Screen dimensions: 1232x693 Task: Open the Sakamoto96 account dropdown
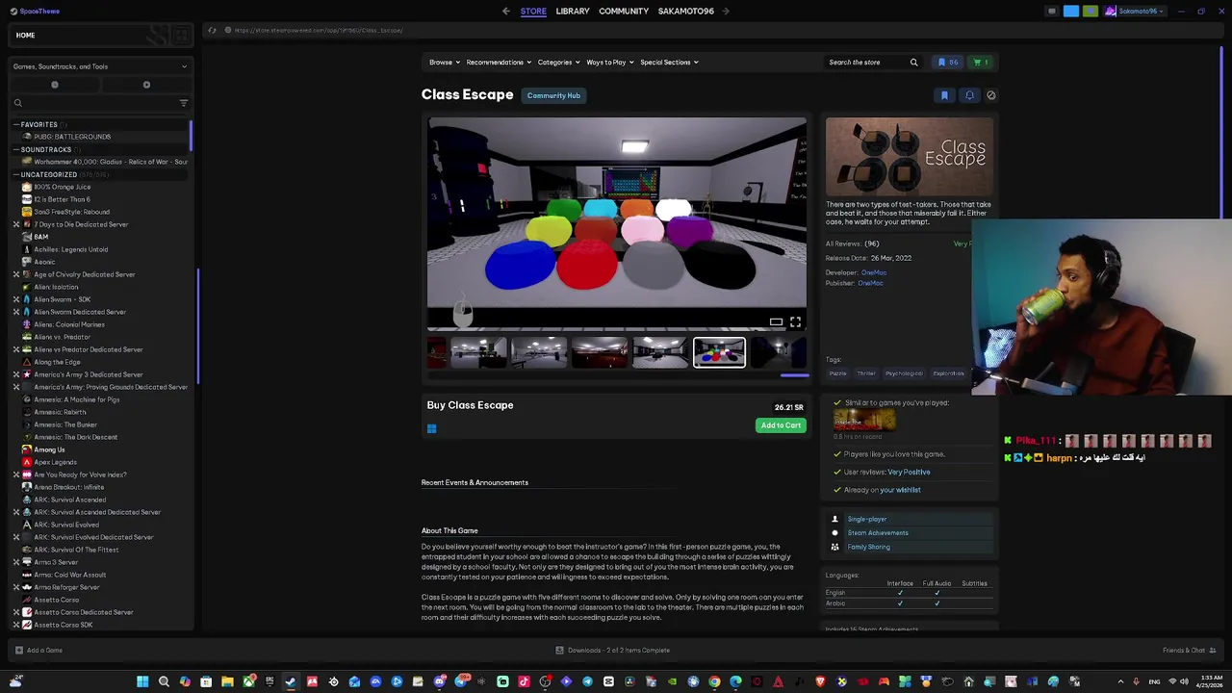click(1134, 12)
